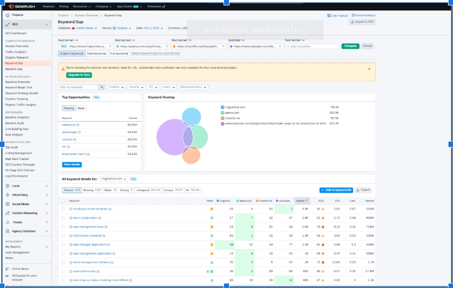This screenshot has height=288, width=453.
Task: Remove the atlassian.com domain with X
Action: pyautogui.click(x=280, y=46)
